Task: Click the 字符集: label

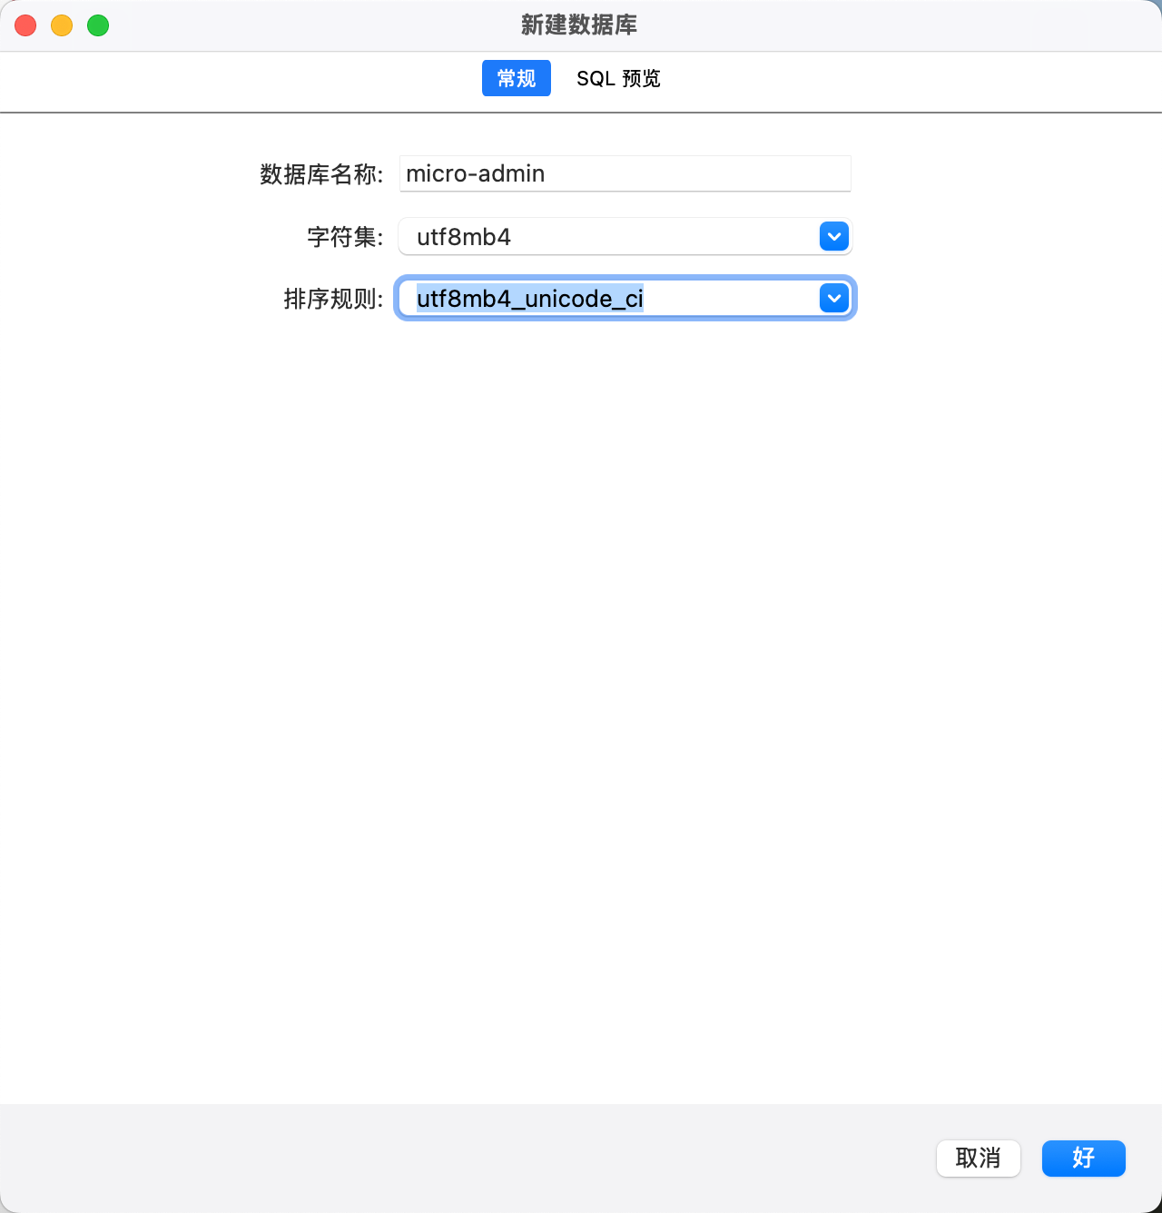Action: [345, 237]
